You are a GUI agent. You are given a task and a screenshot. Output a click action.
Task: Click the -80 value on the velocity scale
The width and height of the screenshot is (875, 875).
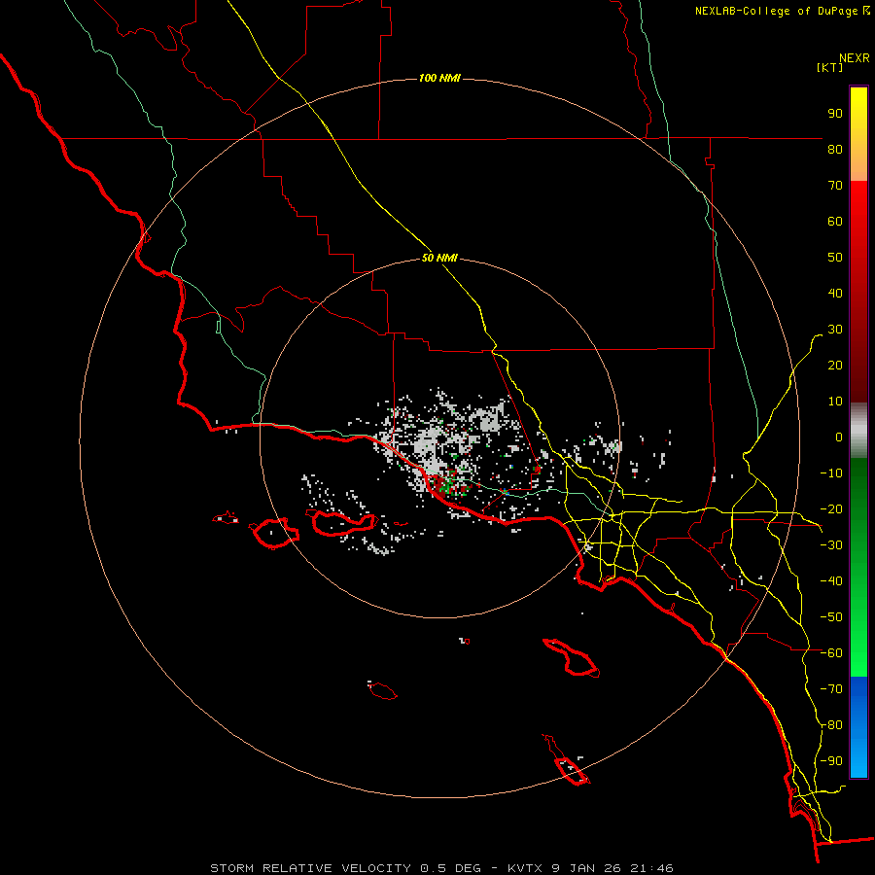pyautogui.click(x=831, y=725)
